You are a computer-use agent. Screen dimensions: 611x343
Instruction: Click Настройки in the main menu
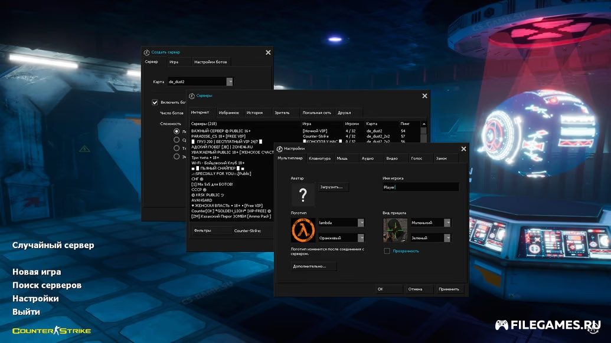(35, 299)
